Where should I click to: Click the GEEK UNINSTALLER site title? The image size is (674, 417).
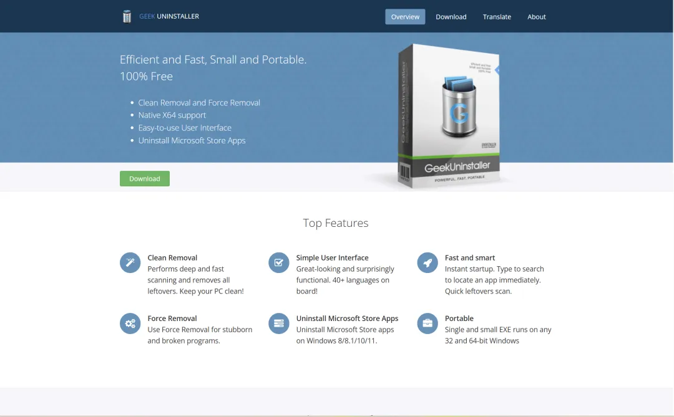click(x=169, y=16)
